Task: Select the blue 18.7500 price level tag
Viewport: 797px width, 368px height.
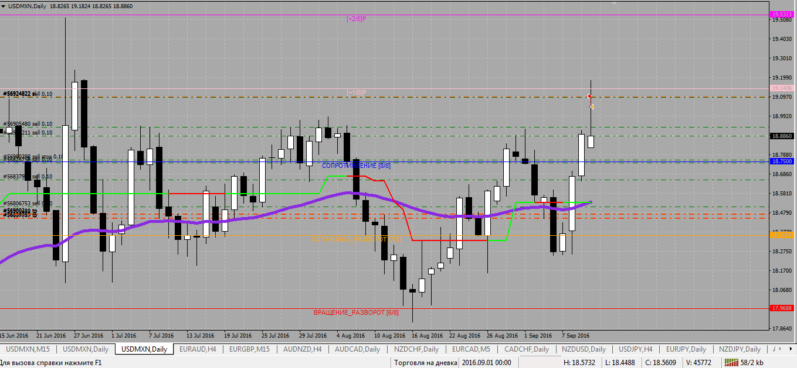Action: click(782, 161)
